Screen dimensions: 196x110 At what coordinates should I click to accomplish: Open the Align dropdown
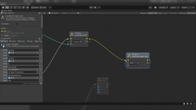pos(166,13)
